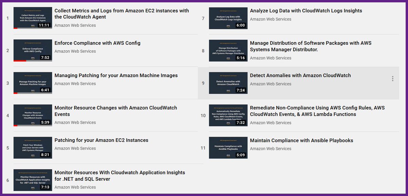This screenshot has height=196, width=408.
Task: Select the 5:39 duration badge
Action: click(45, 123)
